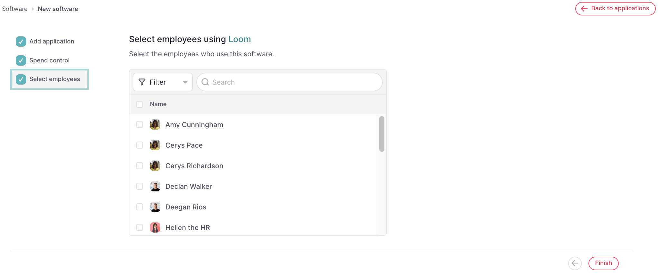Tick the checkbox for Cerys Pace
658x276 pixels.
coord(139,145)
